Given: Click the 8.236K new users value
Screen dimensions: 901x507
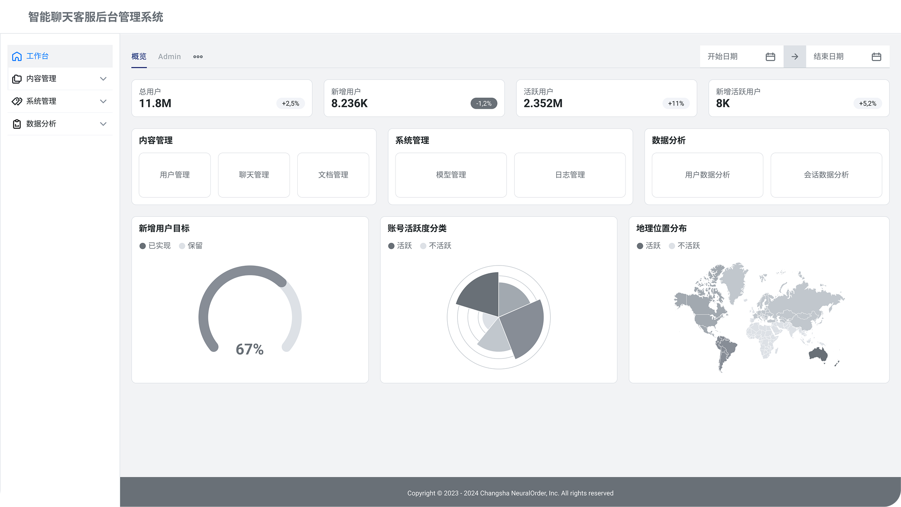Looking at the screenshot, I should tap(349, 103).
